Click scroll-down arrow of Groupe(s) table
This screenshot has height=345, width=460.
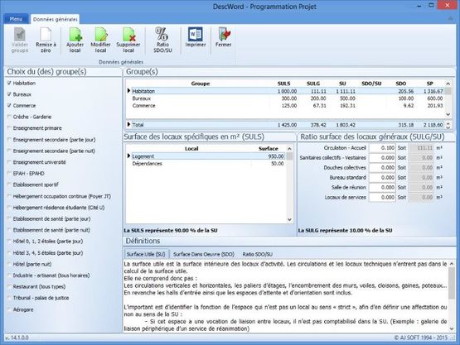click(x=448, y=114)
